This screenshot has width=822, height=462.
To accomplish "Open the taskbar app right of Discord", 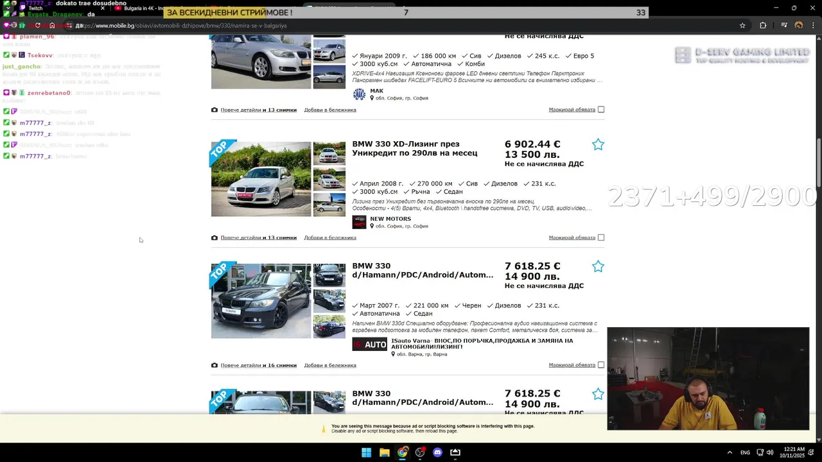I will pyautogui.click(x=455, y=452).
